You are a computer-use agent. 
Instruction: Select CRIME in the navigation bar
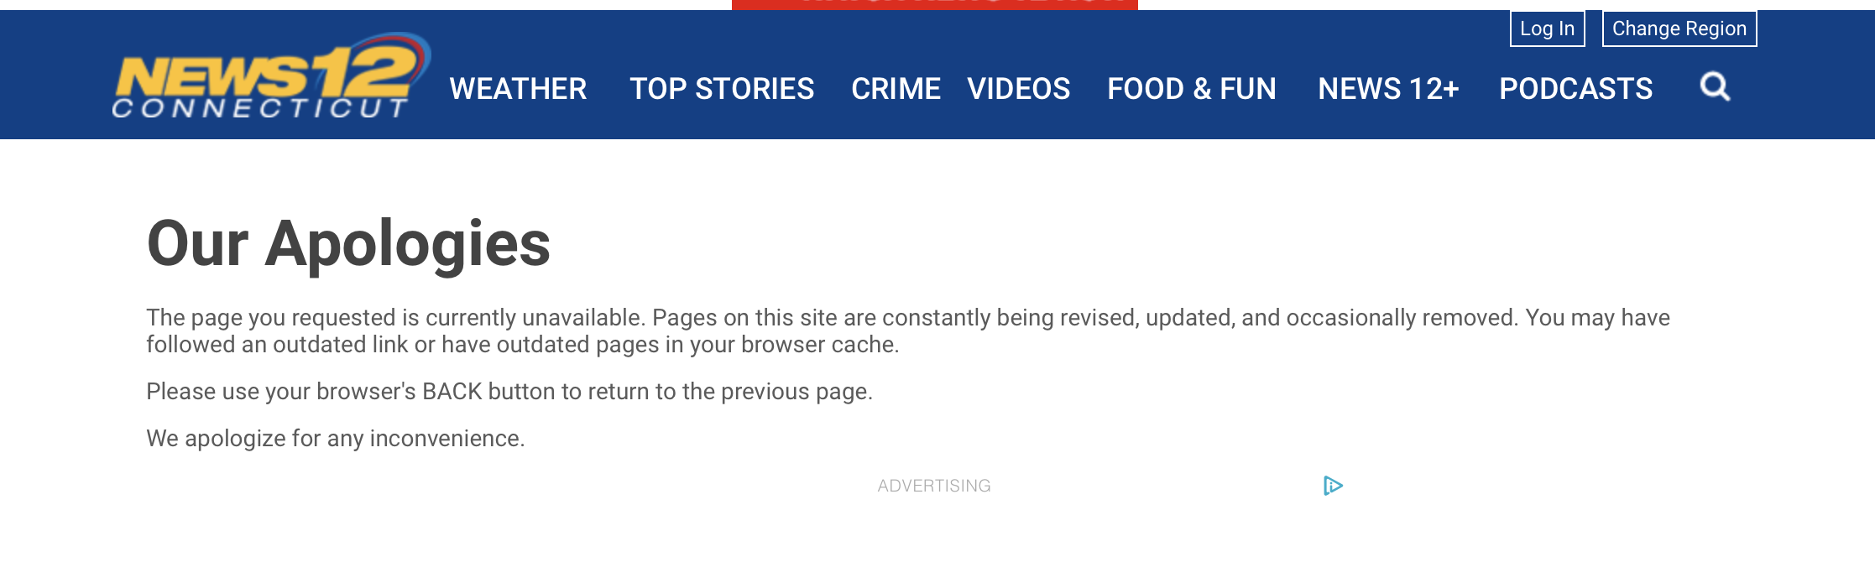point(896,89)
